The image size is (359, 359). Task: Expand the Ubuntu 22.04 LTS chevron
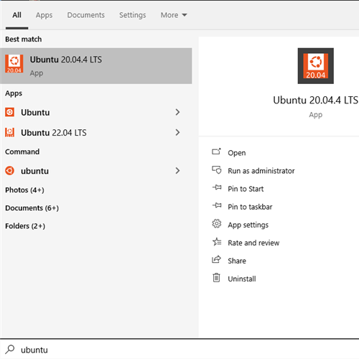[177, 132]
